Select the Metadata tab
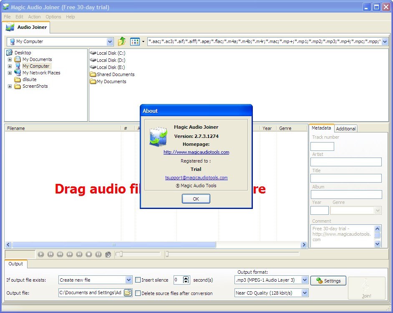Screen dimensions: 393x313 coord(321,128)
